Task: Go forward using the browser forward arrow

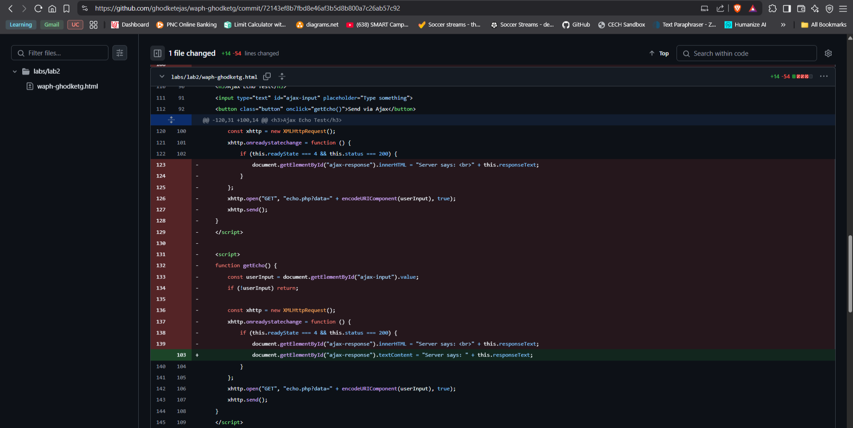Action: coord(24,8)
